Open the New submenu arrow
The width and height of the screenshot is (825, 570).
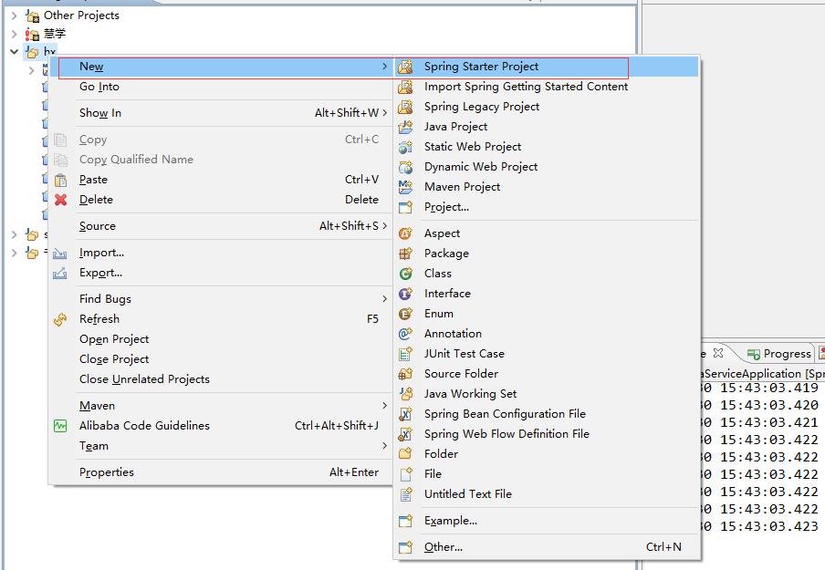(384, 67)
